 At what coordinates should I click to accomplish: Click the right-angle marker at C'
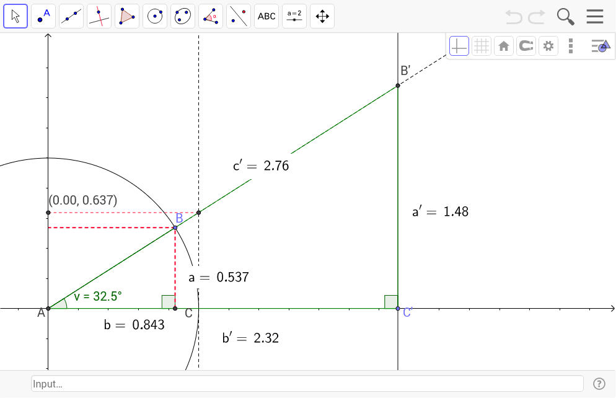pyautogui.click(x=391, y=302)
